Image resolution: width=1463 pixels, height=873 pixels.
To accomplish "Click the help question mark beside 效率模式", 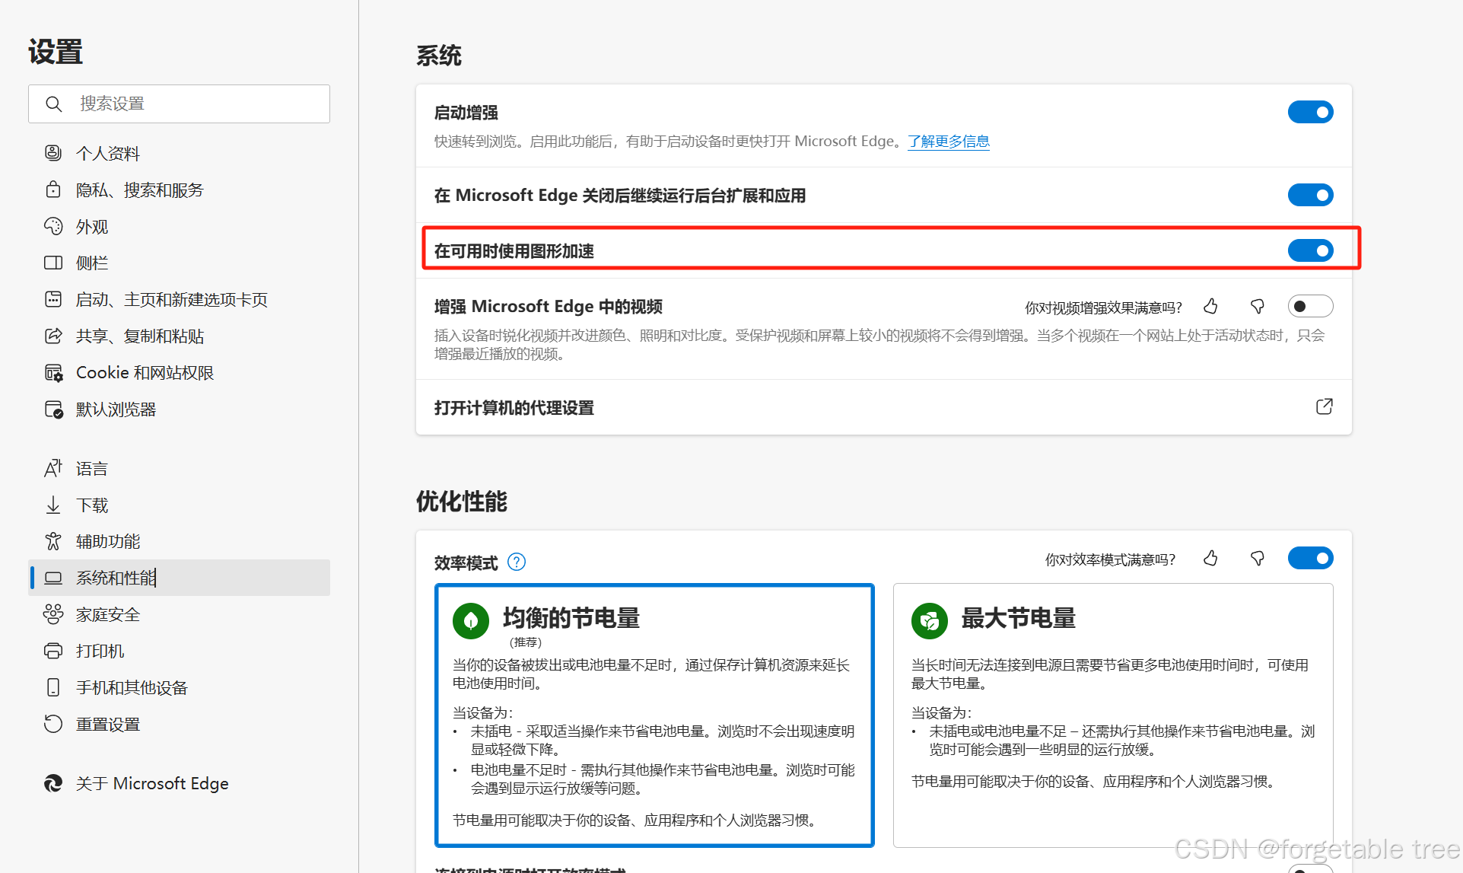I will (x=517, y=562).
